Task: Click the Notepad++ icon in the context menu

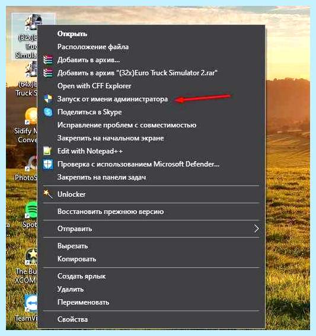Action: [47, 151]
